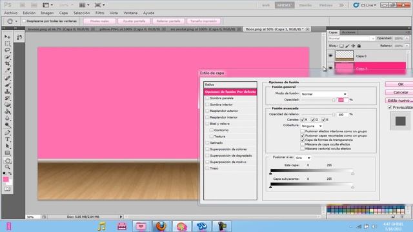413x232 pixels.
Task: Enable Sombra interior checkbox
Action: [x=207, y=104]
